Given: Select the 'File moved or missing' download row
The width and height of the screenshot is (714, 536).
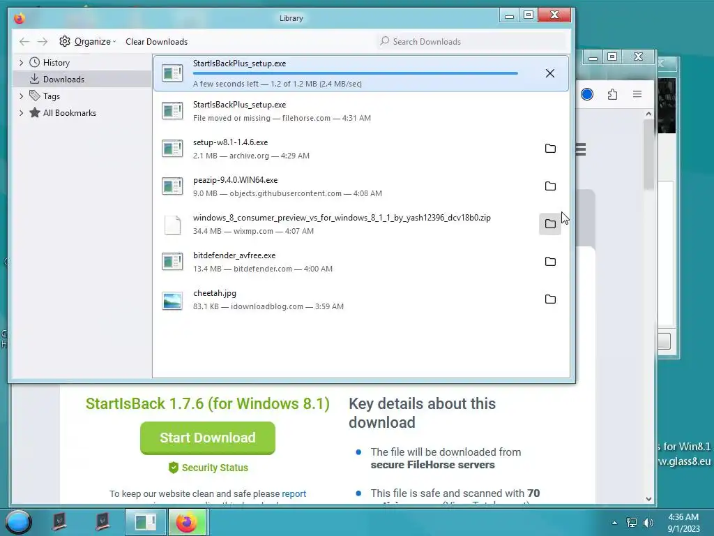Looking at the screenshot, I should pyautogui.click(x=360, y=111).
